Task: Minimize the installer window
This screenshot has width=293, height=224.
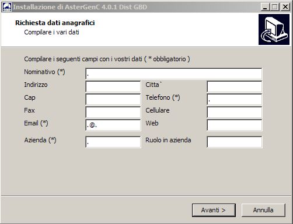Action: (265, 7)
